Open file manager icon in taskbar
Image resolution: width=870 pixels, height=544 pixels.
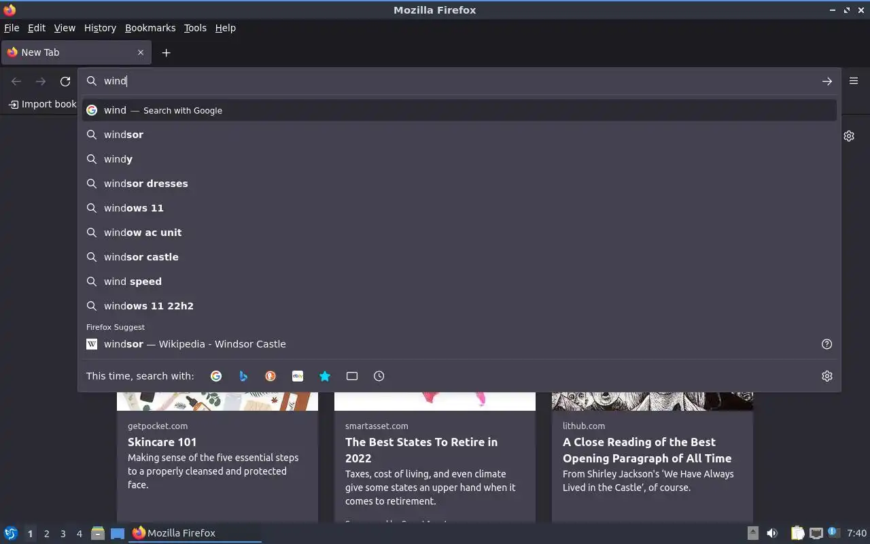pos(98,533)
